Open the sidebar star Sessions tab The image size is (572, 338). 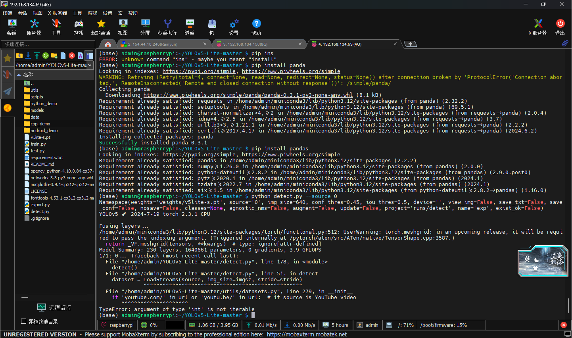tap(7, 58)
